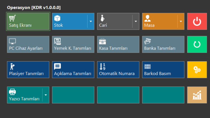Open Barkod Basım tile
The image size is (210, 118).
163,69
